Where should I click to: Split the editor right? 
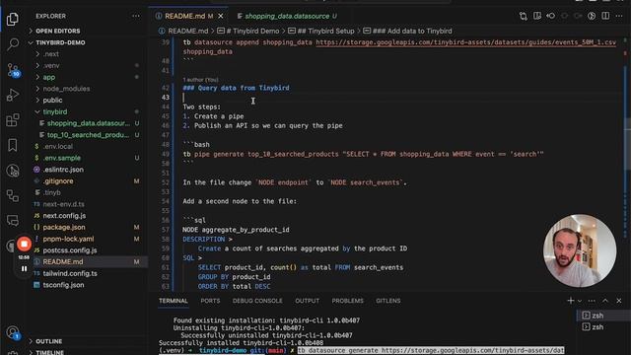pos(605,16)
